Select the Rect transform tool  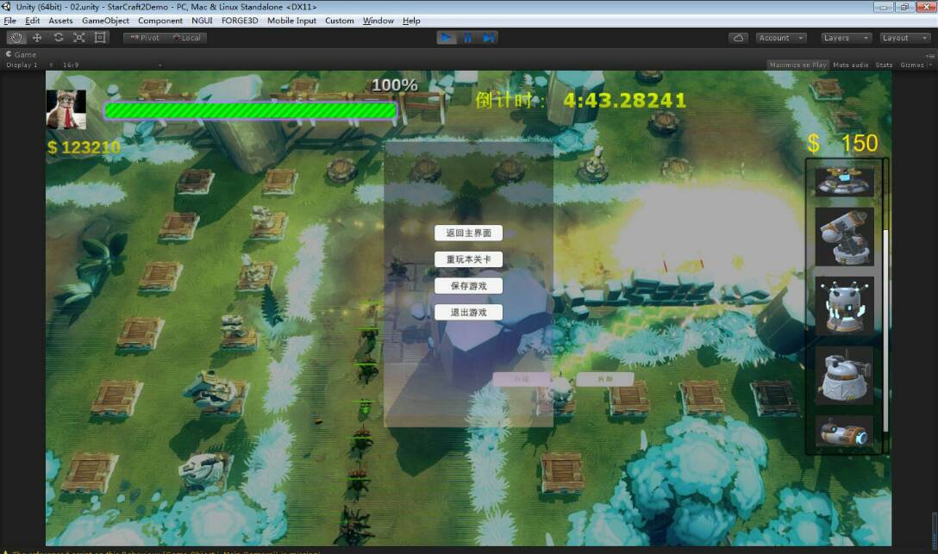point(100,38)
